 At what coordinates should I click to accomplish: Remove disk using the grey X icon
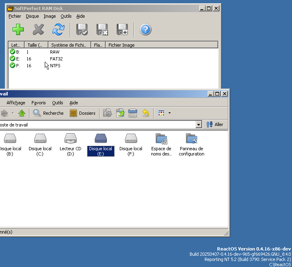click(38, 29)
